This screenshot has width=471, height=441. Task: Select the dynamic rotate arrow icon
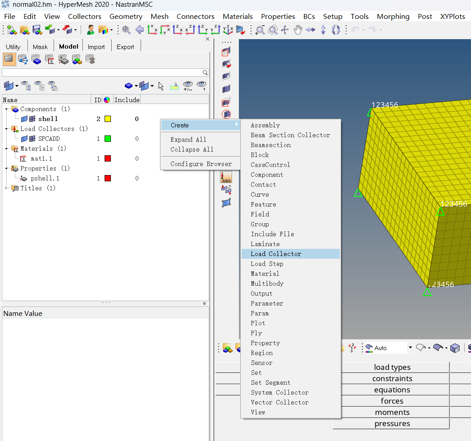click(336, 30)
